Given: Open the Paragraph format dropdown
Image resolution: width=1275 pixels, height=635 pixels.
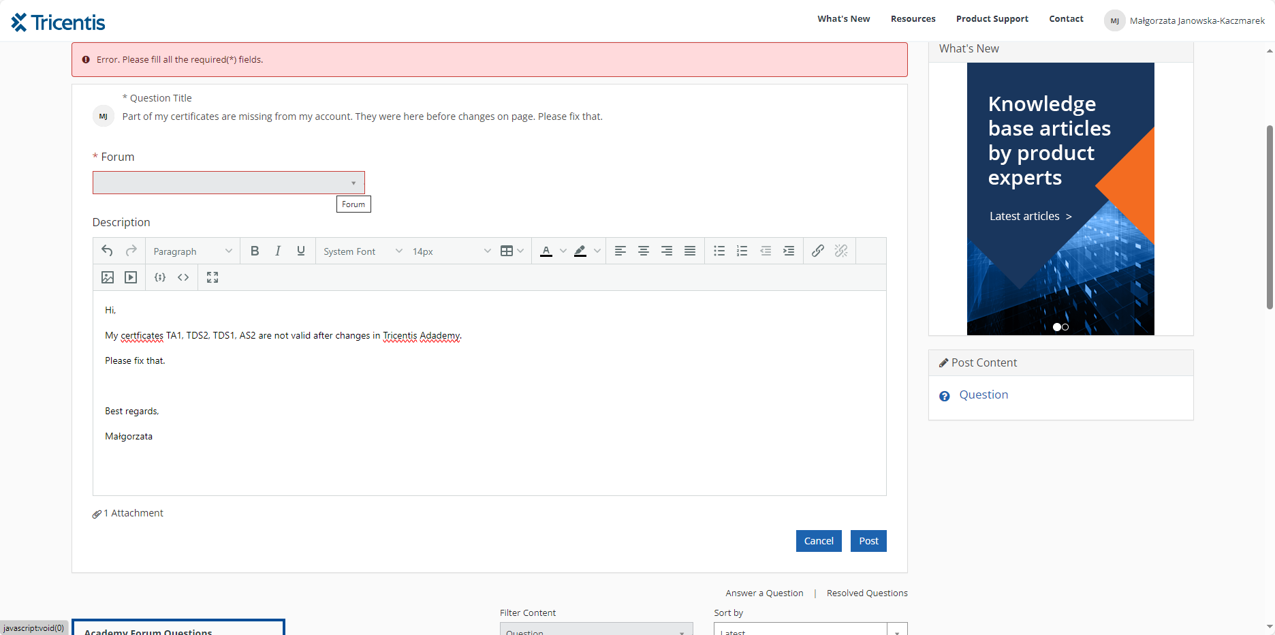Looking at the screenshot, I should [x=193, y=251].
